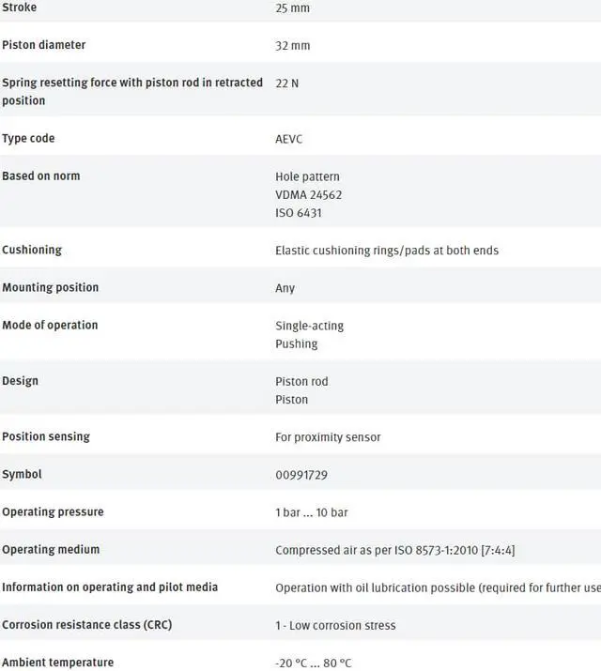Image resolution: width=601 pixels, height=671 pixels.
Task: Select the Elastic cushioning rings/pads text
Action: (386, 251)
